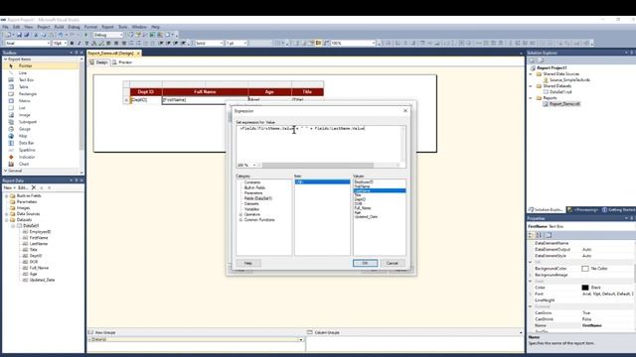Pick the Line item in Toolbox

pyautogui.click(x=22, y=72)
